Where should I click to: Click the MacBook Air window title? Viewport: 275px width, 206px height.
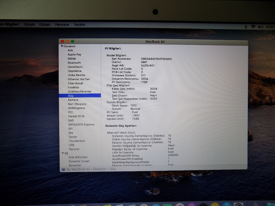155,42
